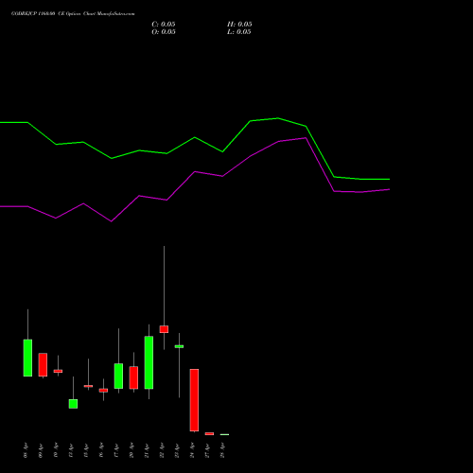Click the purple indicator line
The width and height of the screenshot is (473, 473).
(195, 172)
